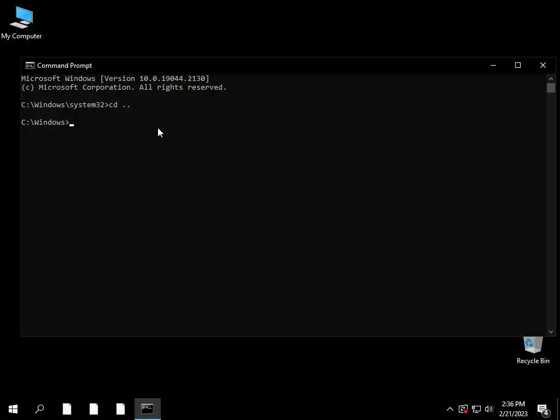
Task: Click the Microsoft Windows version line
Action: pyautogui.click(x=115, y=79)
